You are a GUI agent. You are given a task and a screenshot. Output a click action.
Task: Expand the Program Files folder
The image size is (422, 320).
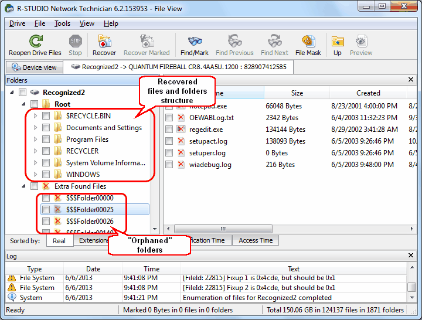(35, 139)
